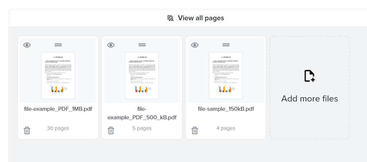Click reorder handle on the 5 pages card
Image resolution: width=367 pixels, height=162 pixels.
tap(142, 45)
